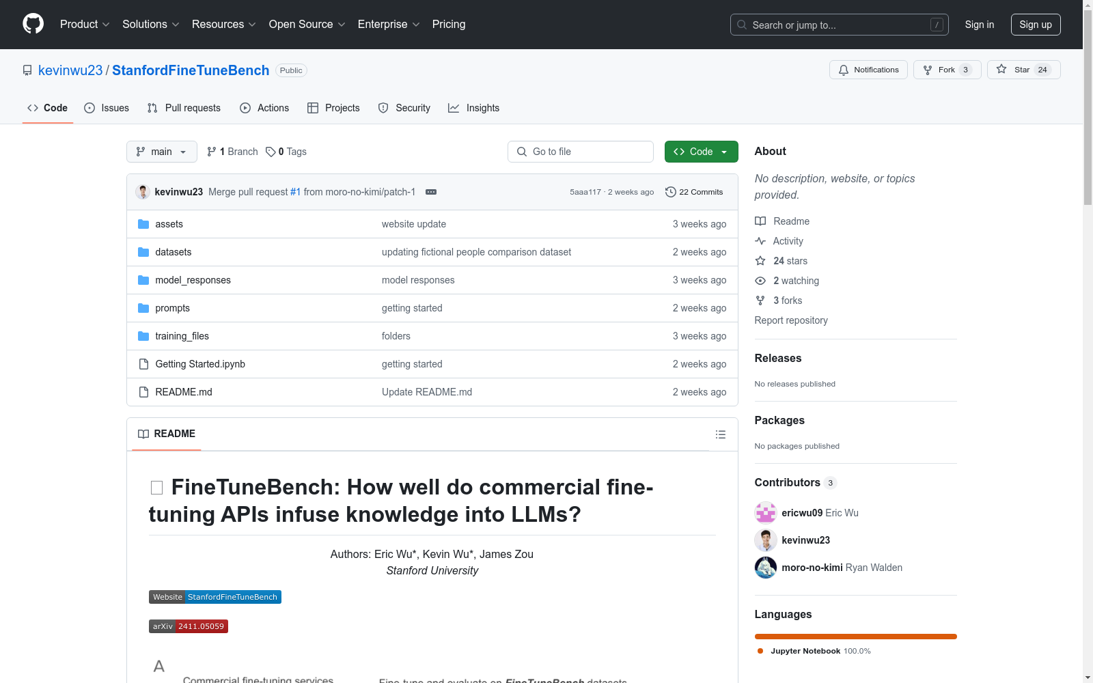Viewport: 1093px width, 683px height.
Task: Open 'Update README.md' commit message
Action: [x=427, y=392]
